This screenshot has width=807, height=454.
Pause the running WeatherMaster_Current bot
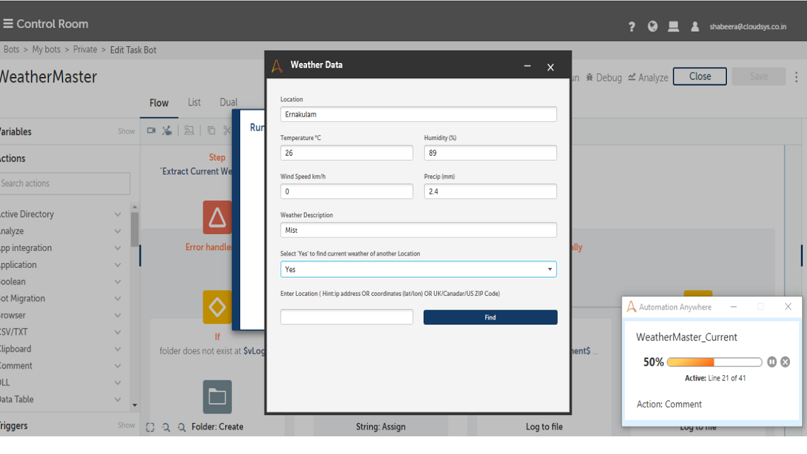(x=772, y=362)
